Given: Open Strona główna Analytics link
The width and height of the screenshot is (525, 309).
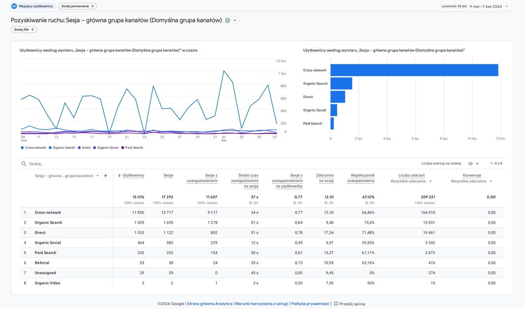Looking at the screenshot, I should tap(209, 304).
